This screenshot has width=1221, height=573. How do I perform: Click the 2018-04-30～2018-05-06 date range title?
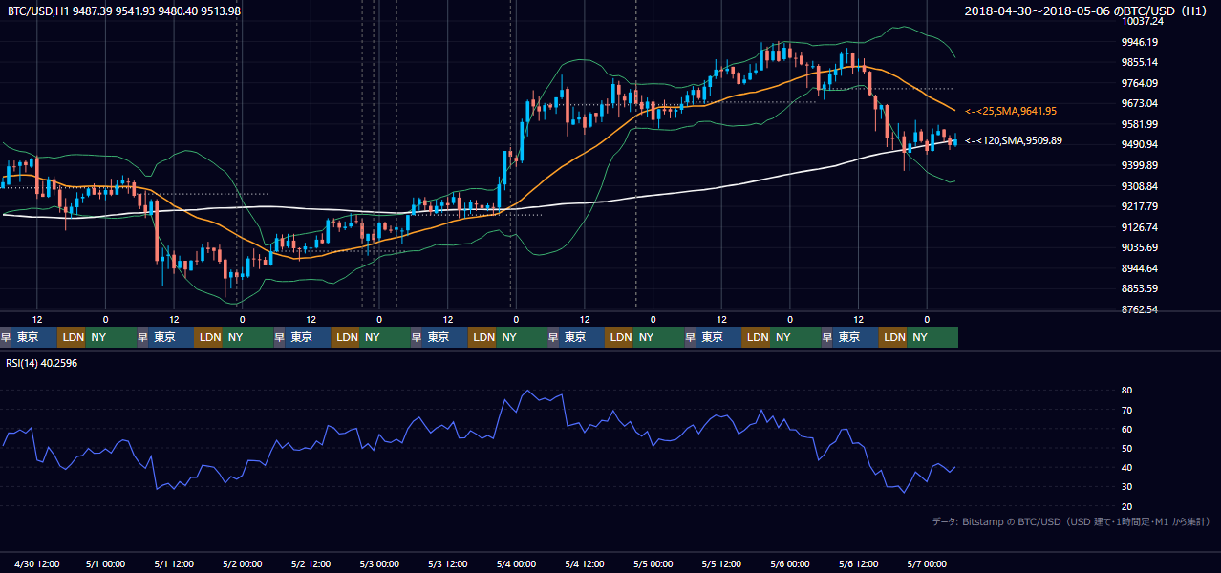(x=1087, y=11)
